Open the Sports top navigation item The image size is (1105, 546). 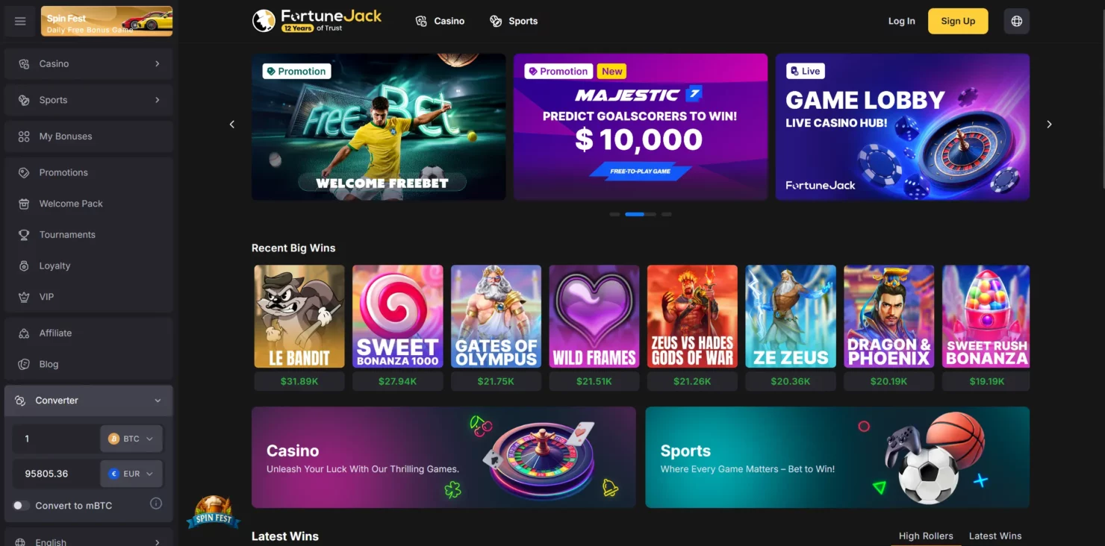514,21
